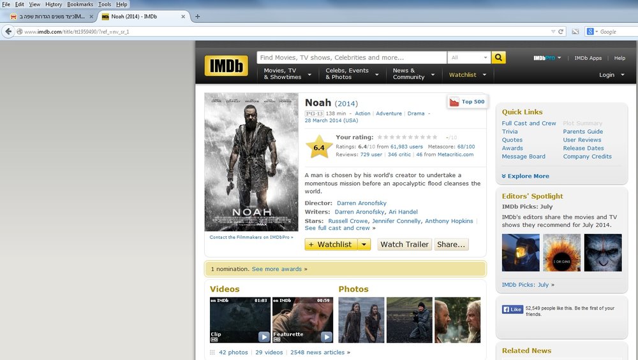Click IMDb Picks: July link
This screenshot has height=360, width=638.
(525, 285)
